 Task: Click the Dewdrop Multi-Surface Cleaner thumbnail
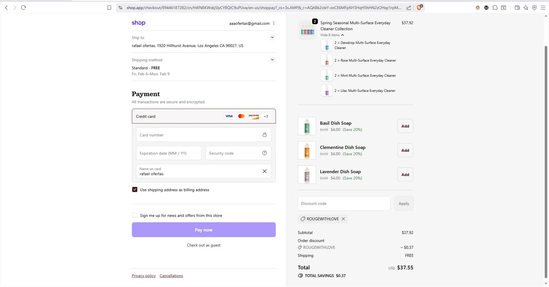(x=326, y=45)
